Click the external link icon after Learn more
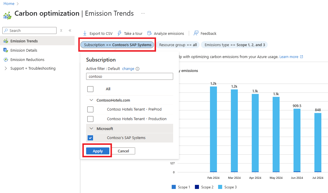 click(x=301, y=57)
